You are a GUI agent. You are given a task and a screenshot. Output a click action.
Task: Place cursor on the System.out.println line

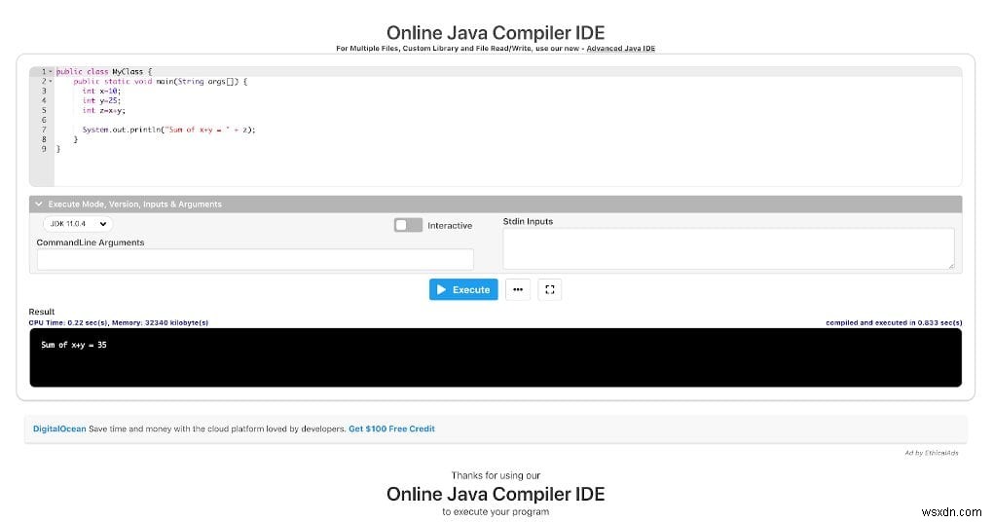pos(168,130)
